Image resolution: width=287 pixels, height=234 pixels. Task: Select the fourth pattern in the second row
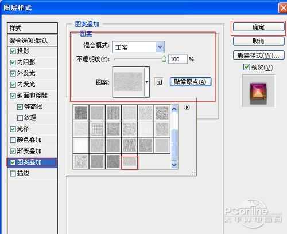(x=130, y=129)
